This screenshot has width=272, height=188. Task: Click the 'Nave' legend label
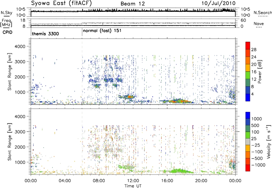259,23
